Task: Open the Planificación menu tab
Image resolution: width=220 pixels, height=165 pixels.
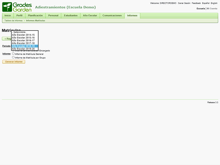Action: pos(35,15)
